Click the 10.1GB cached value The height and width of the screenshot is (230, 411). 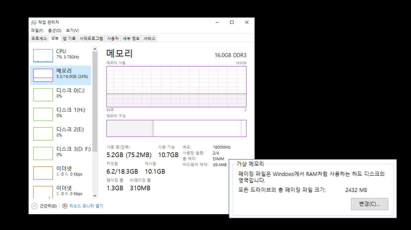point(155,171)
